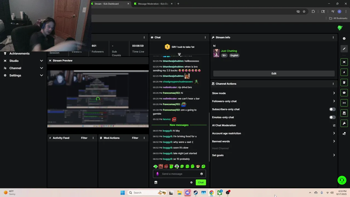Open Windows Start menu
This screenshot has height=197, width=350.
pyautogui.click(x=122, y=193)
